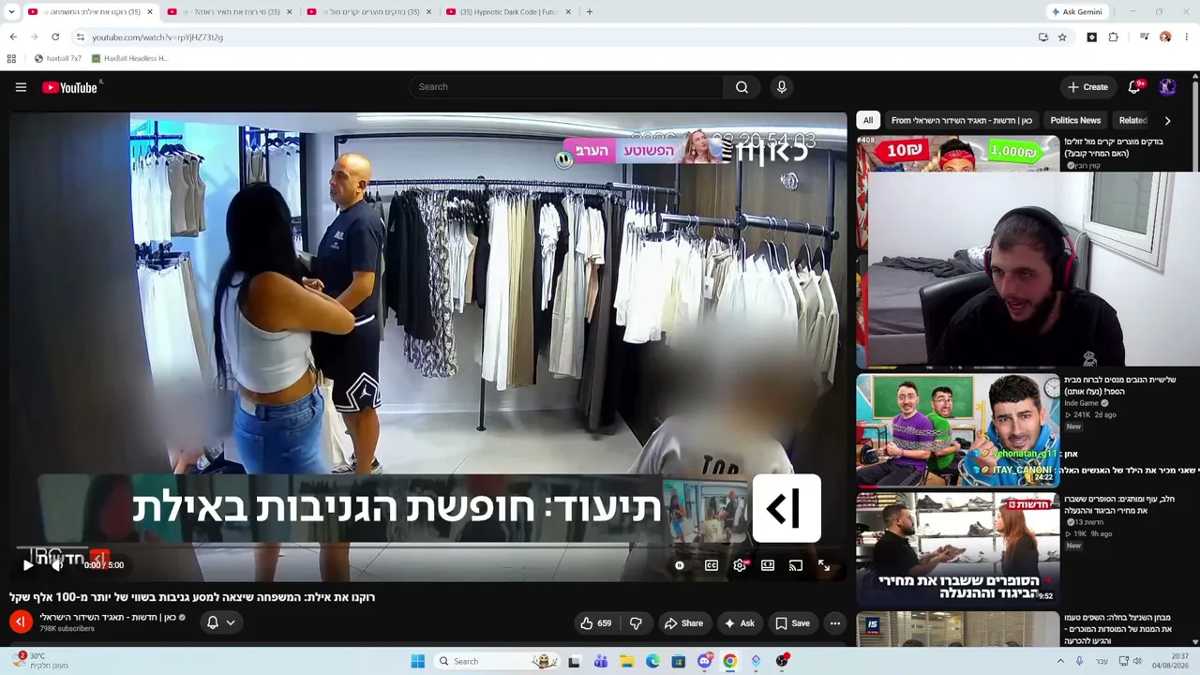Open the Windows Start menu

coord(418,661)
